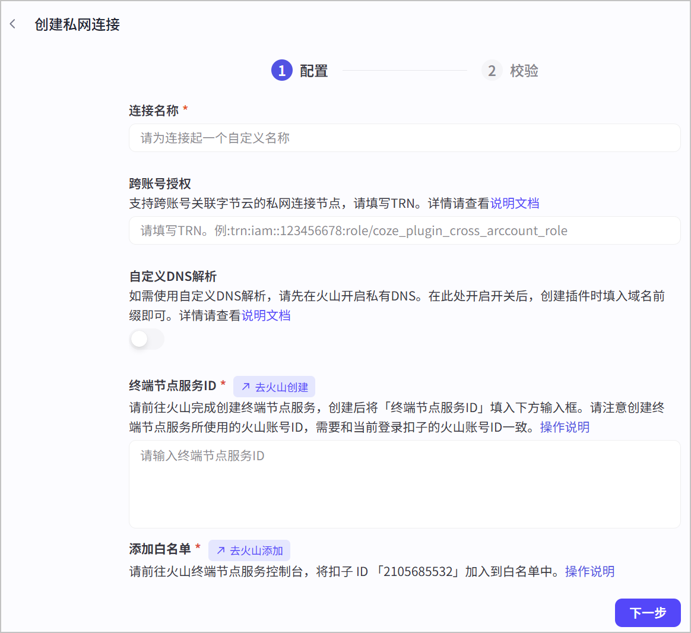Focus the 连接名称 input field
691x633 pixels.
pos(404,138)
